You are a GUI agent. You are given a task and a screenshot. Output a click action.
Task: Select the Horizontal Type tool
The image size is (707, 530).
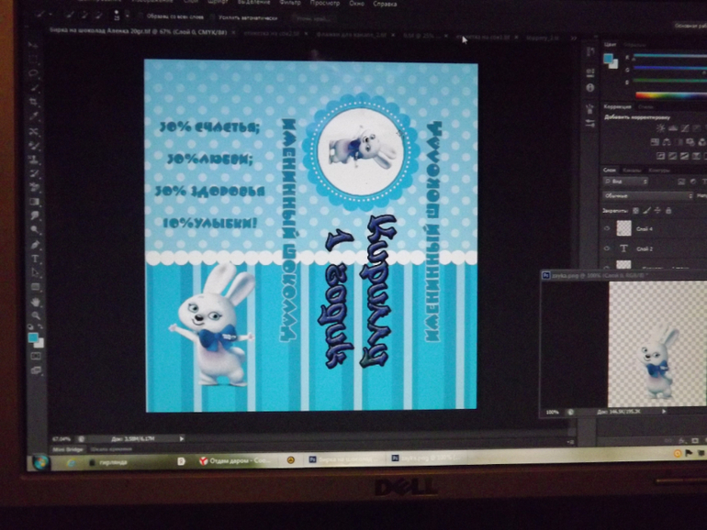point(36,259)
